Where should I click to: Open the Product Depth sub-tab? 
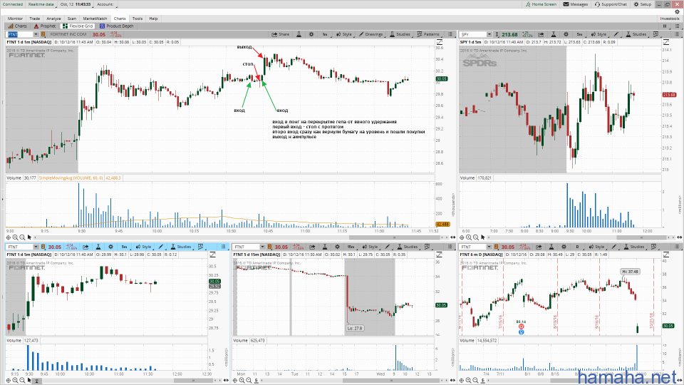117,26
